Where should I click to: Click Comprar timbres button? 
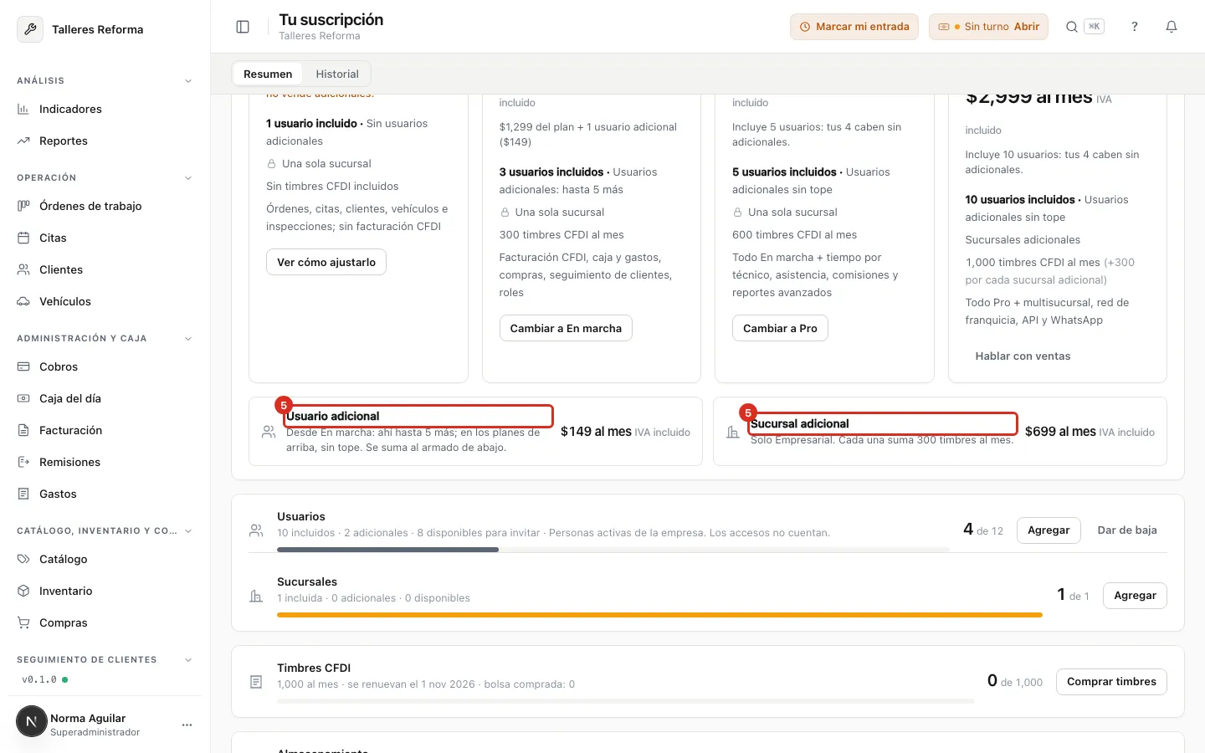(1111, 682)
